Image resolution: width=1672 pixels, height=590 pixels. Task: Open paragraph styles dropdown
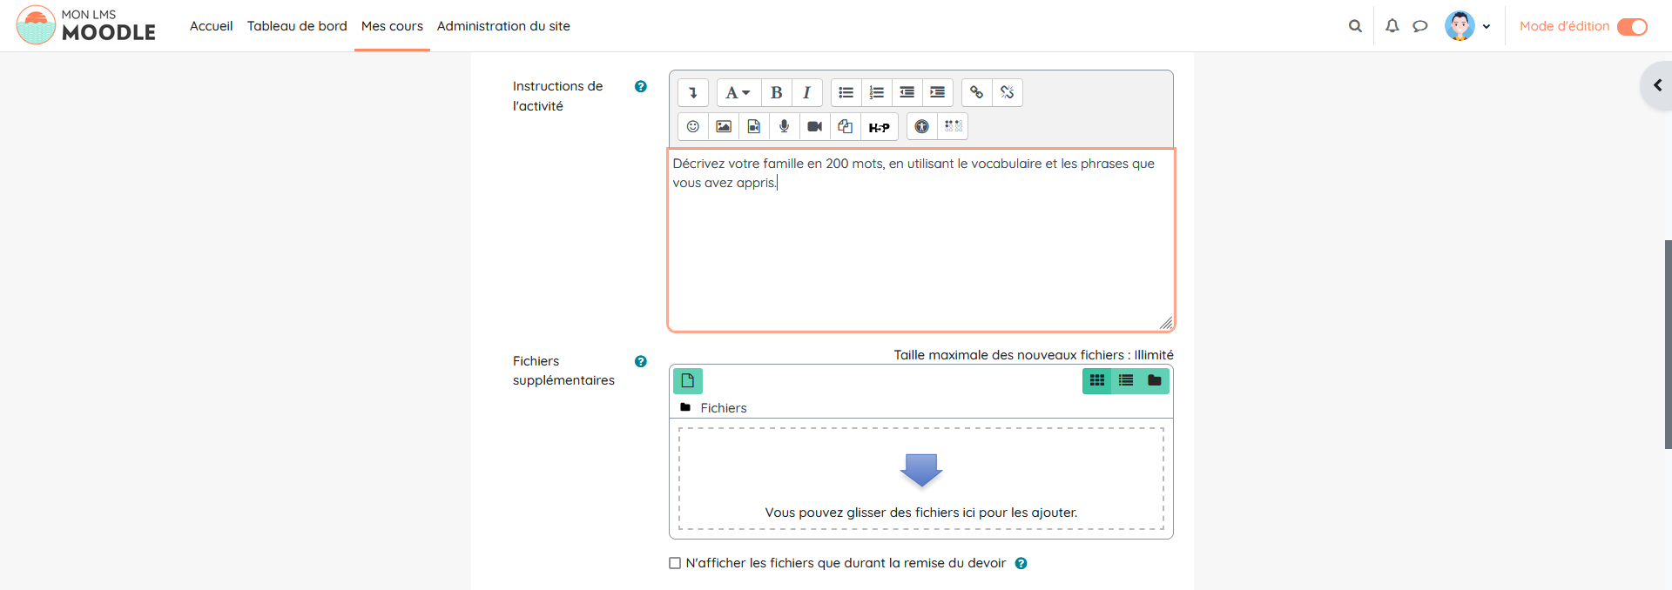738,92
